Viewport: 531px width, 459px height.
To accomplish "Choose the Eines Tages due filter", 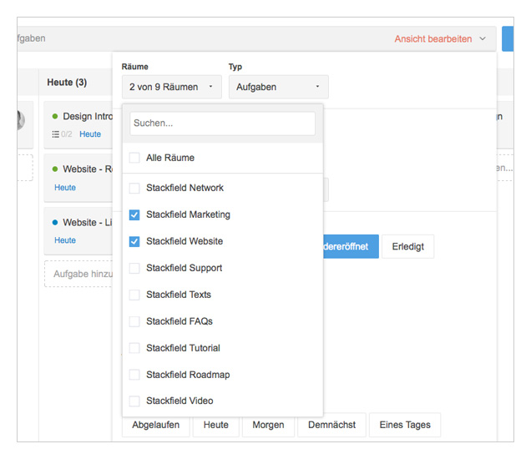I will pyautogui.click(x=405, y=425).
